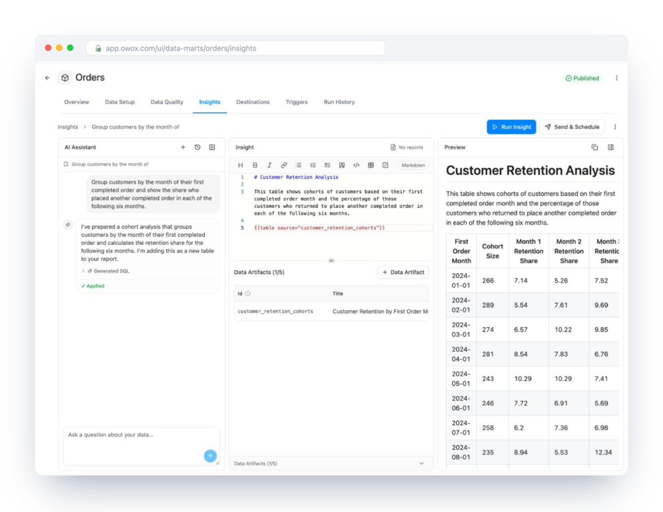
Task: Click the Run Insight button
Action: tap(511, 127)
